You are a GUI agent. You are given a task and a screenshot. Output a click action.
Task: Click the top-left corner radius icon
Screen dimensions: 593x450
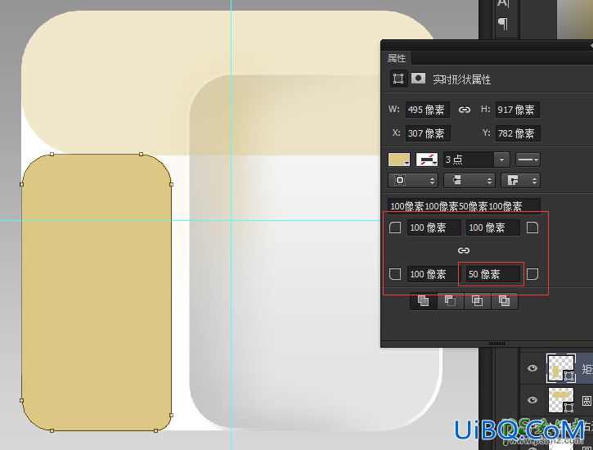pos(395,227)
